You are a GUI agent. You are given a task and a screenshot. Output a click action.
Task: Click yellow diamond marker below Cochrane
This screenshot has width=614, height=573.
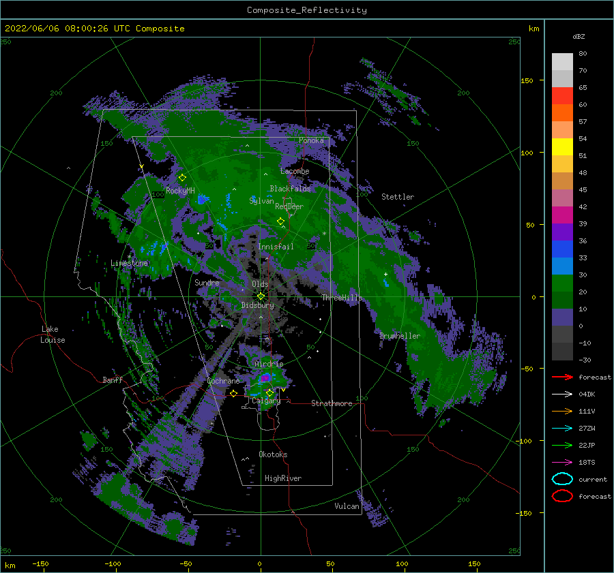point(233,393)
